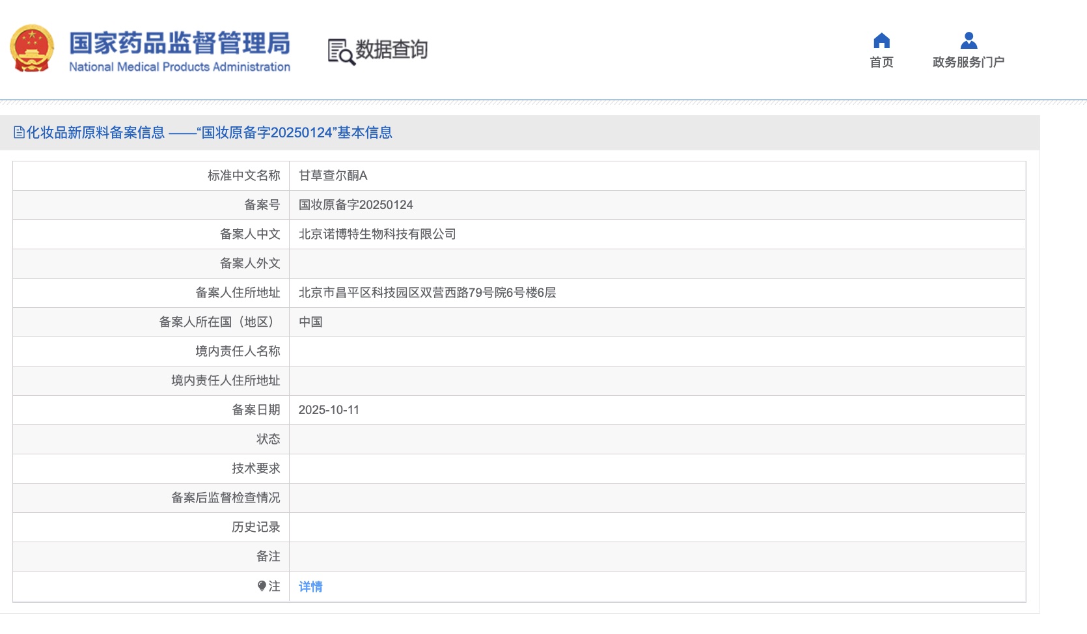Viewport: 1087px width, 634px height.
Task: Click the 政务服务门户 person icon
Action: click(969, 41)
